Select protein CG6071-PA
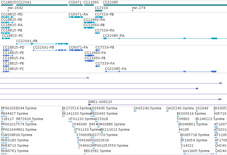 tap(78, 47)
